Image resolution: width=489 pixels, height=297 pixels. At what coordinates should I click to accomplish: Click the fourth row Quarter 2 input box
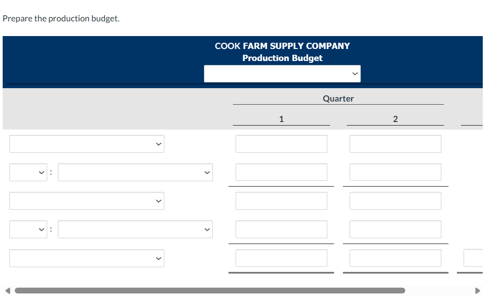[395, 229]
